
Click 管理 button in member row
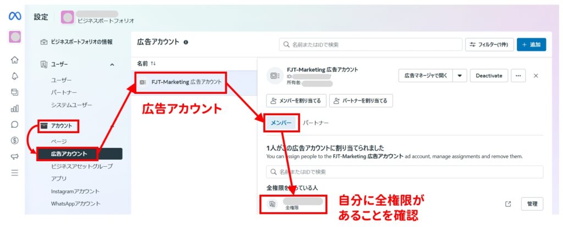coord(532,204)
